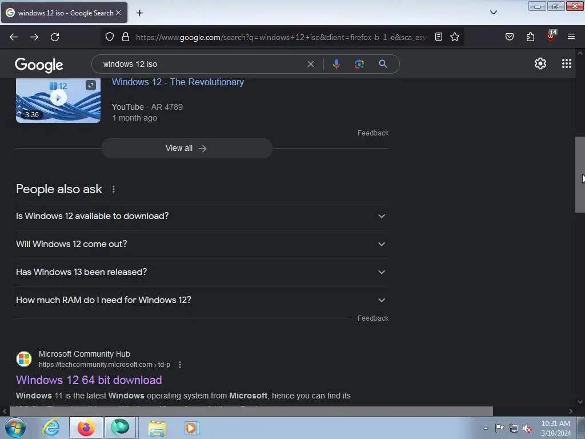
Task: Search by image with the Google Lens icon
Action: click(359, 64)
